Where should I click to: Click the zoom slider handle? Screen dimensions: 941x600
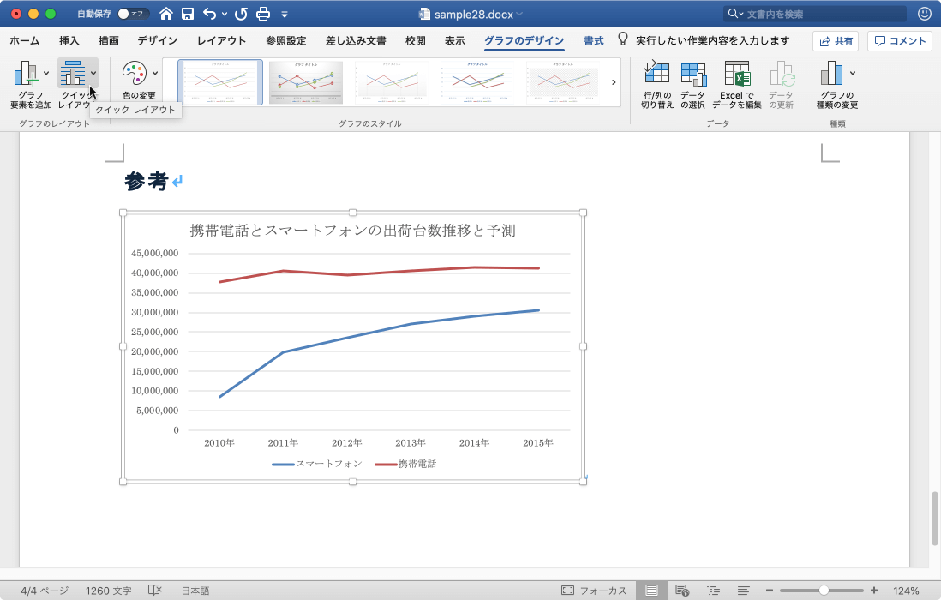click(824, 591)
